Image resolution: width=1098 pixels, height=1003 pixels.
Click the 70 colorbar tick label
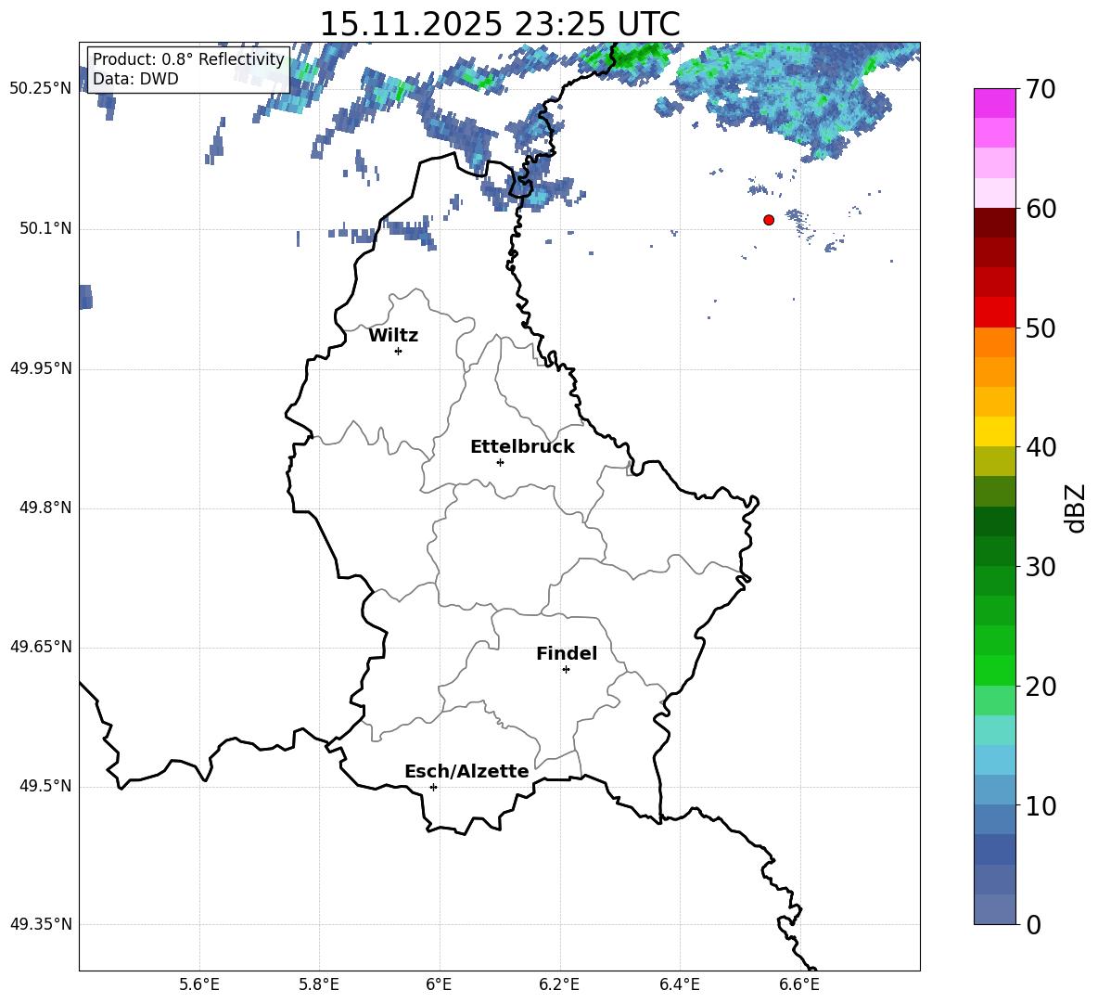[1041, 90]
